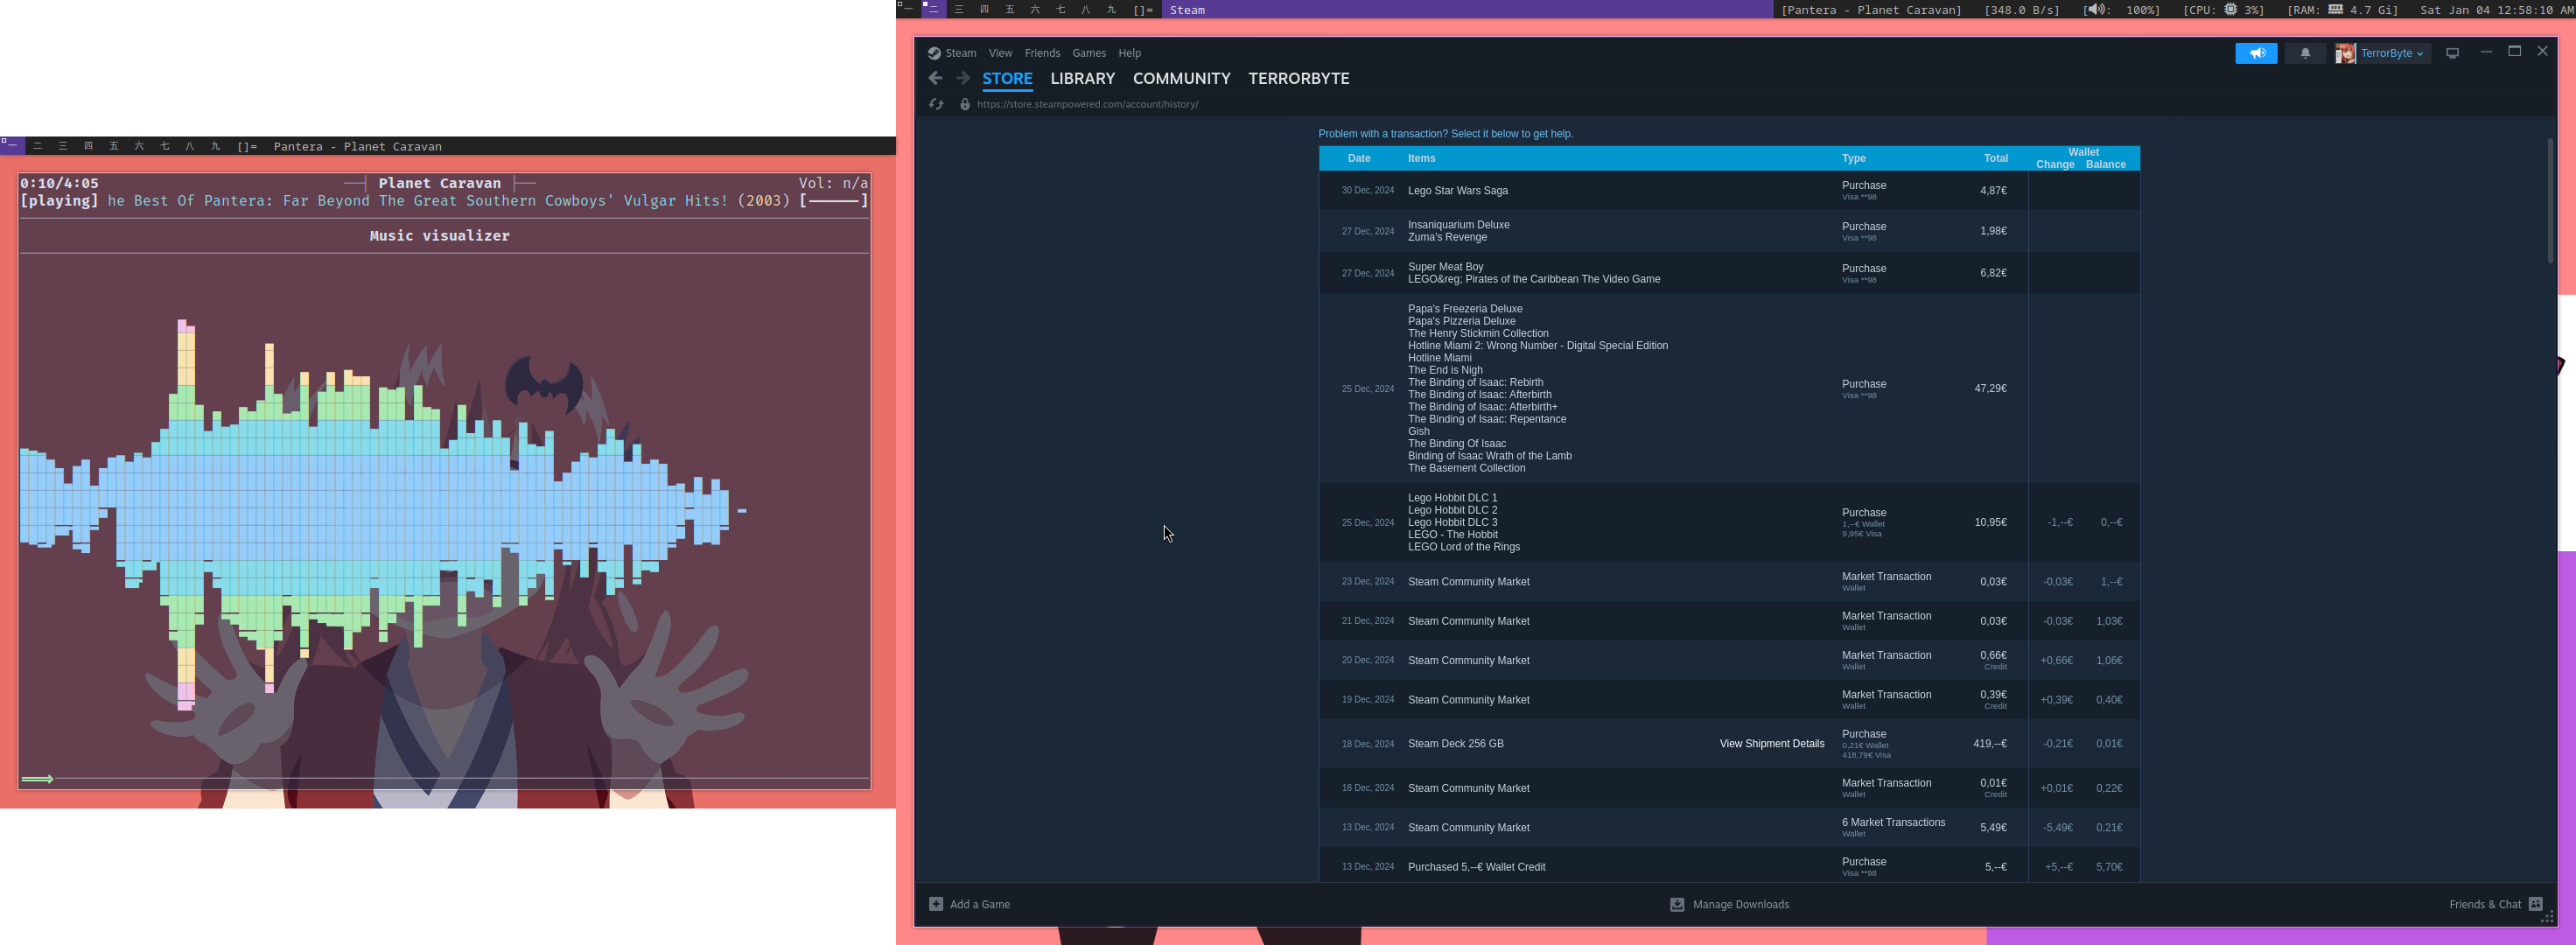Select the []= layout symbol above Steam

pos(1143,10)
